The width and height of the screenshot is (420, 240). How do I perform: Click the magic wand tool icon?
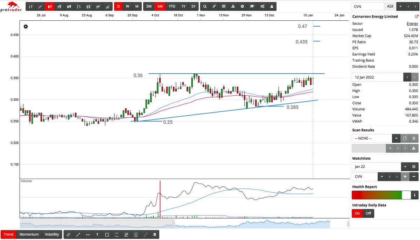point(214,6)
